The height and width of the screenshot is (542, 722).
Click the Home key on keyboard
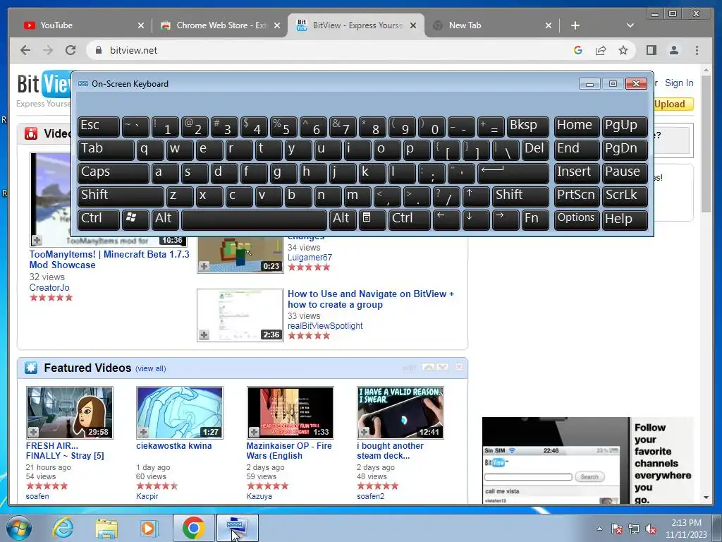[577, 127]
